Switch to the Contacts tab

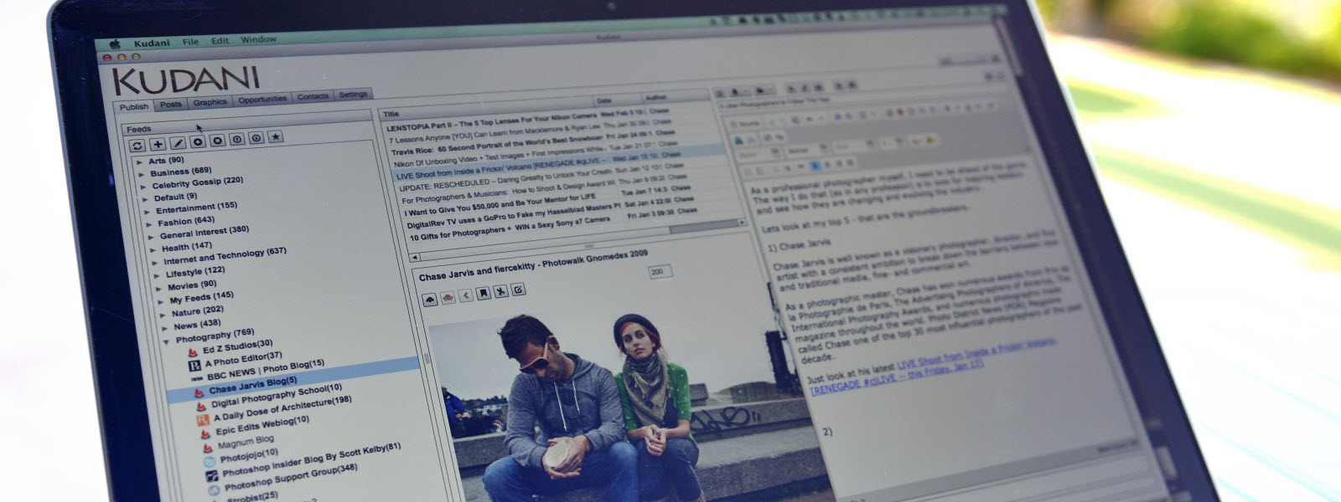click(313, 96)
